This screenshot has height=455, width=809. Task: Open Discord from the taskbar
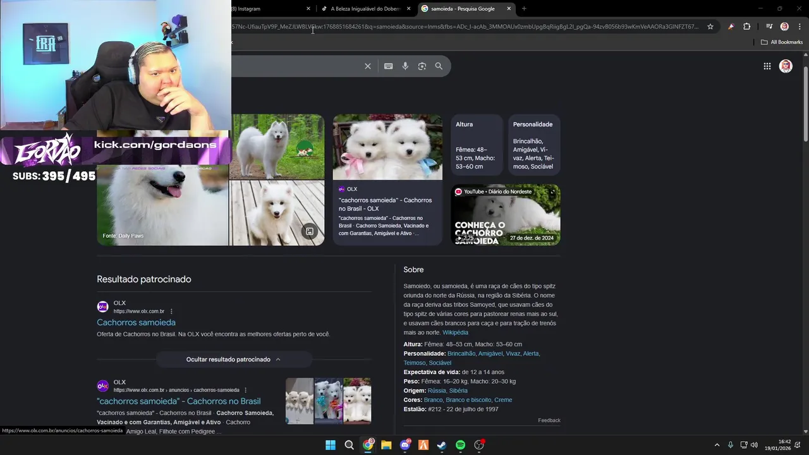point(405,445)
